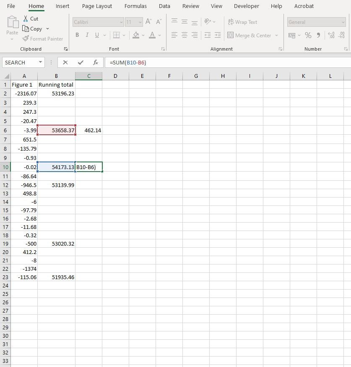Viewport: 351px width, 367px height.
Task: Open the Data ribbon tab
Action: point(164,6)
